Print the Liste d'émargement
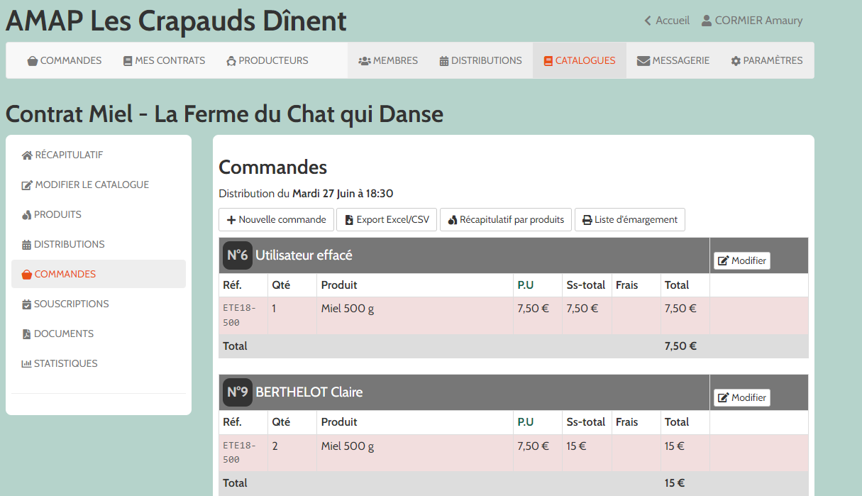862x496 pixels. pos(629,220)
